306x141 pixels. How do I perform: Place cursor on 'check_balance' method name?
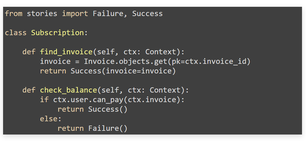[68, 90]
